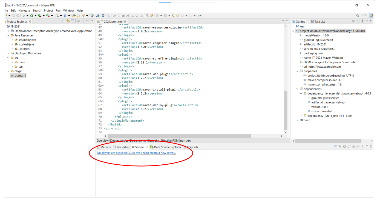
Task: Fold plugin block at line 50
Action: click(103, 39)
